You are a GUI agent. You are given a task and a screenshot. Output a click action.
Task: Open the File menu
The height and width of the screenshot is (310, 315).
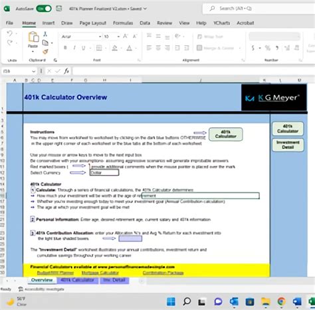[x=9, y=23]
